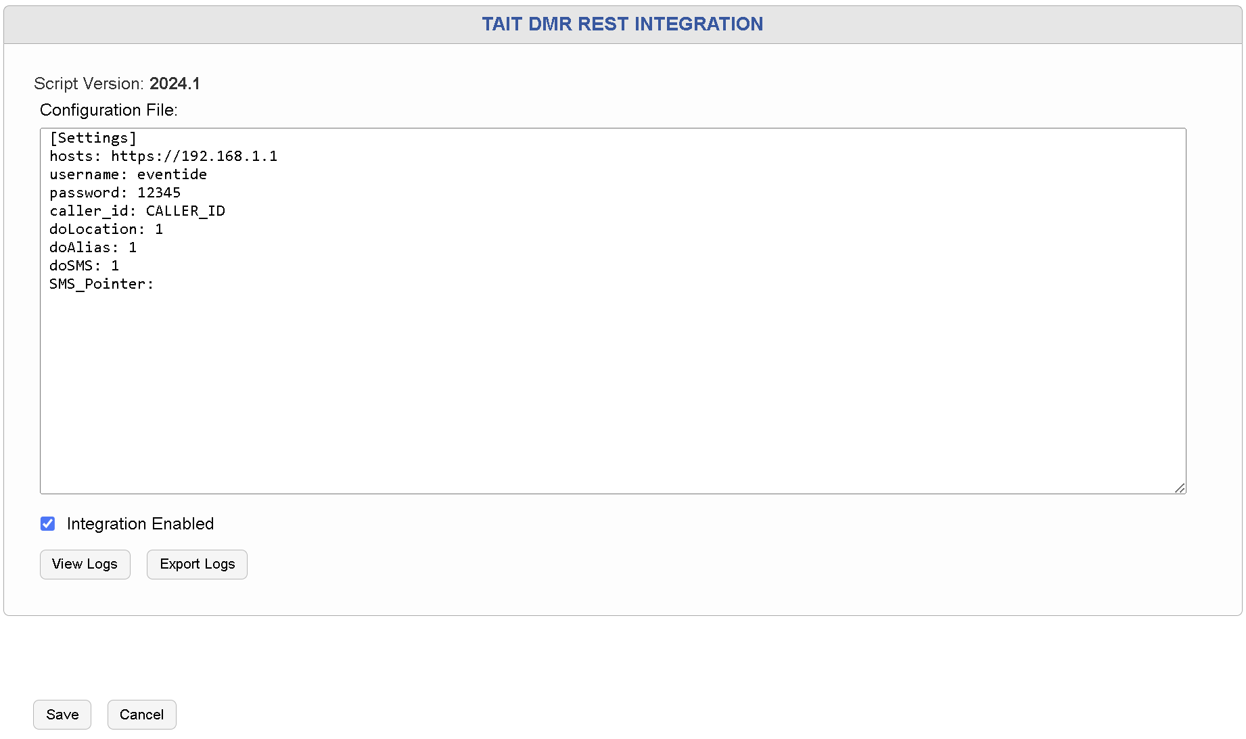Click the doAlias setting line
The width and height of the screenshot is (1246, 739).
[x=93, y=247]
